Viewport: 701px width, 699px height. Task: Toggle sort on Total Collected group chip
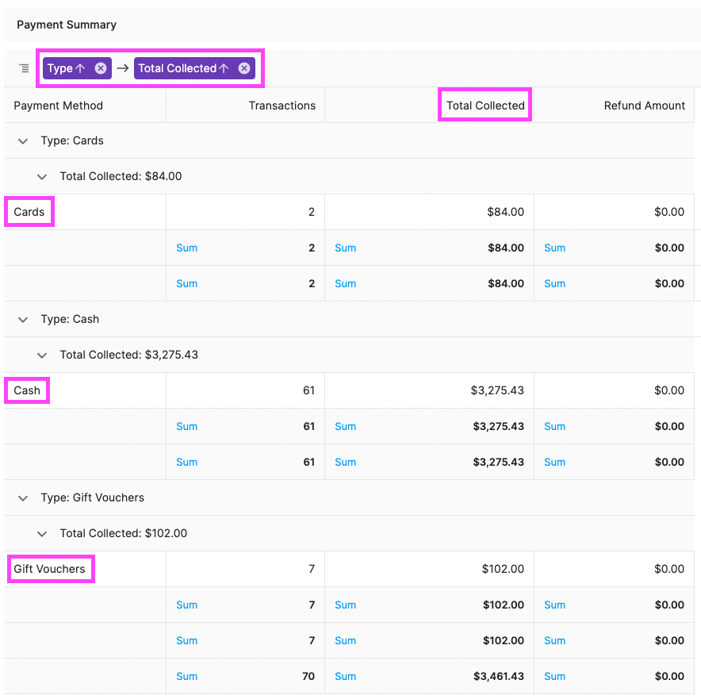click(183, 68)
